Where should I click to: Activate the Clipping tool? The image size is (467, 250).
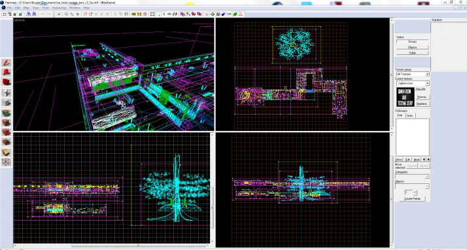coord(7,152)
